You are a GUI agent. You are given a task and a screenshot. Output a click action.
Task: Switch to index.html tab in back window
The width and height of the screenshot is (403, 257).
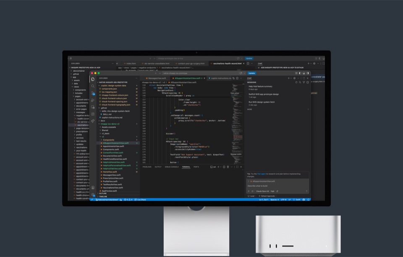[x=130, y=63]
